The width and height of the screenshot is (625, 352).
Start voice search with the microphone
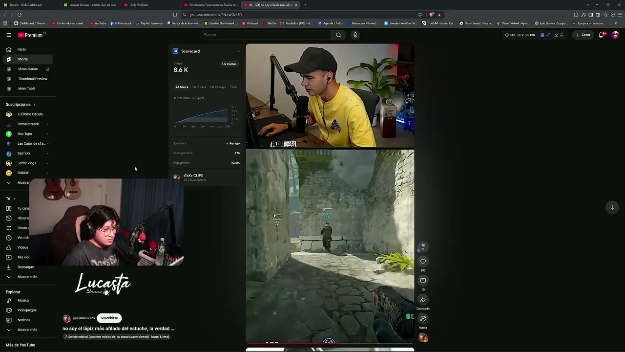pyautogui.click(x=355, y=35)
